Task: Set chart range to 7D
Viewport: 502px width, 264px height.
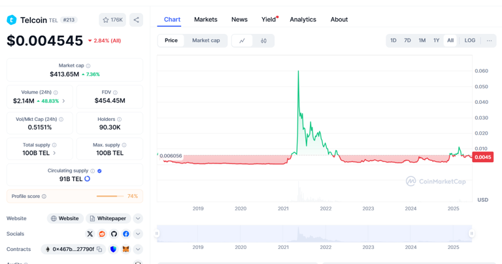Action: coord(407,41)
